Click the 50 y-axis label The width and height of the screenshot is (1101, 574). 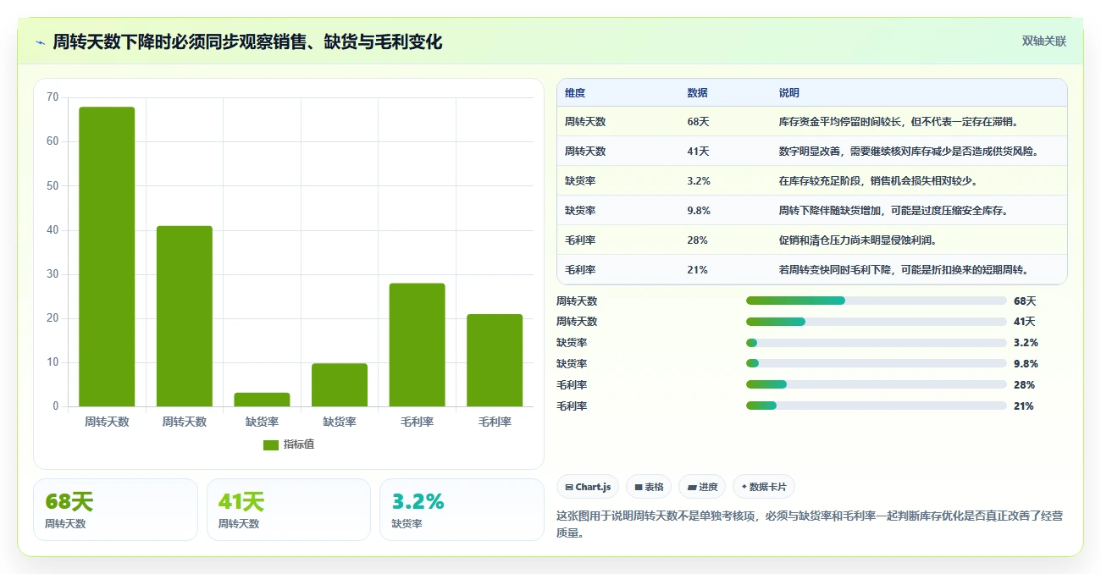[53, 185]
